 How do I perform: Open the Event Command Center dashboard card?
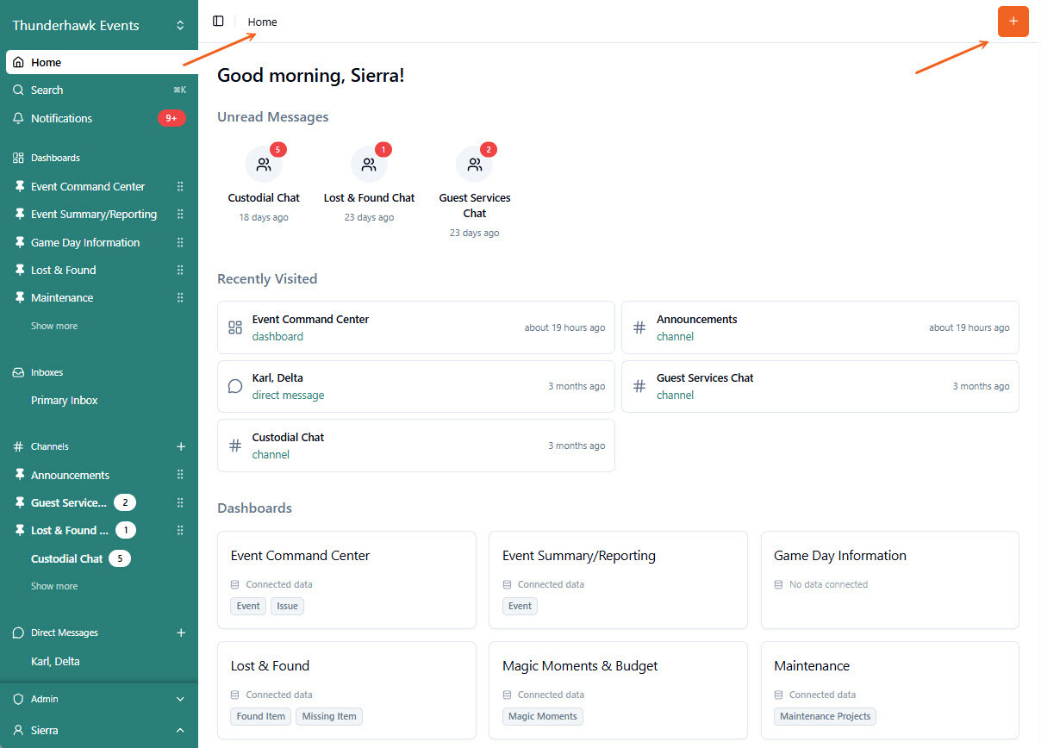[x=346, y=580]
